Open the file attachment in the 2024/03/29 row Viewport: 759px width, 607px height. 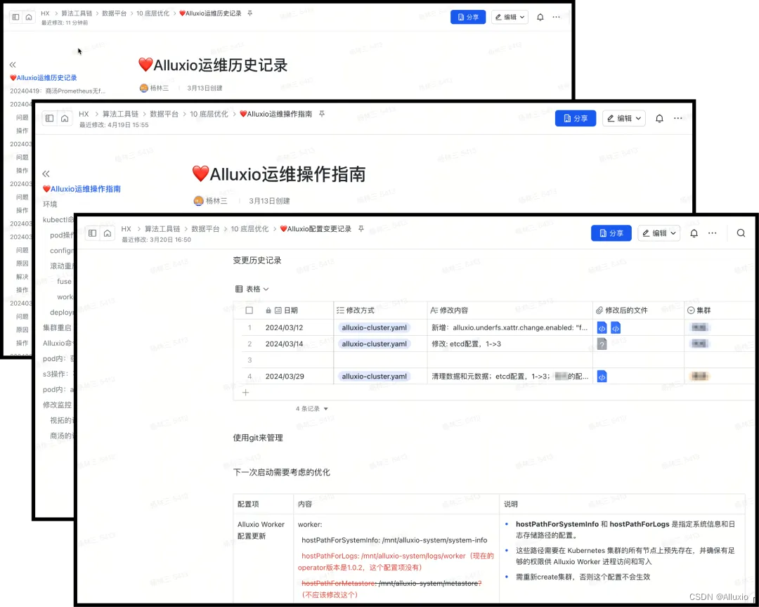tap(602, 377)
